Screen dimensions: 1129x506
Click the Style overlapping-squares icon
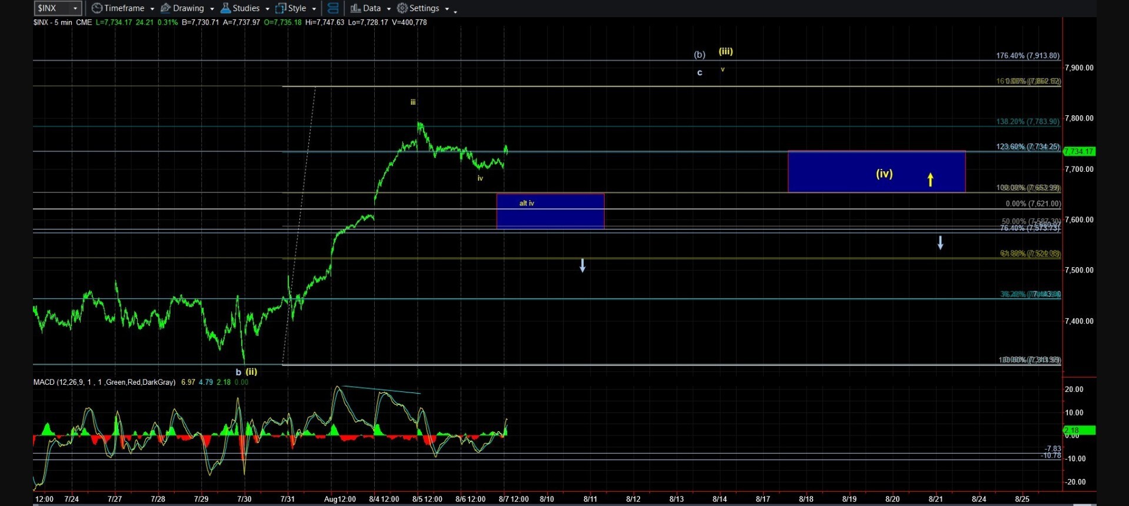281,8
